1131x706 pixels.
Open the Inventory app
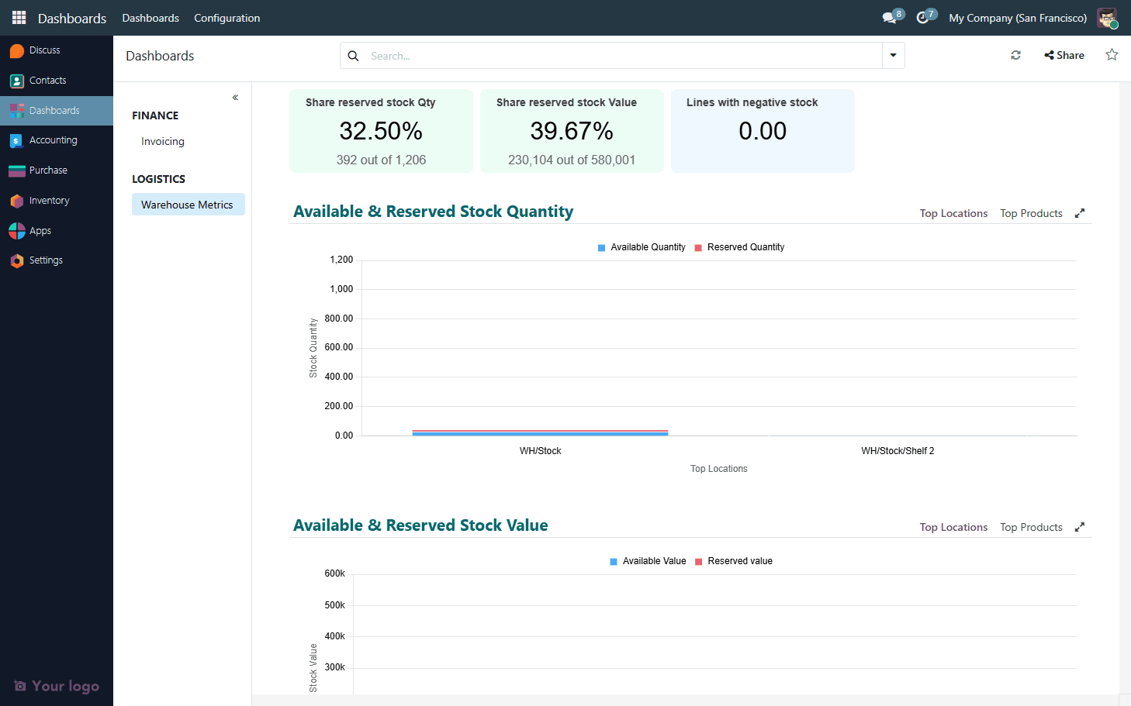point(47,200)
